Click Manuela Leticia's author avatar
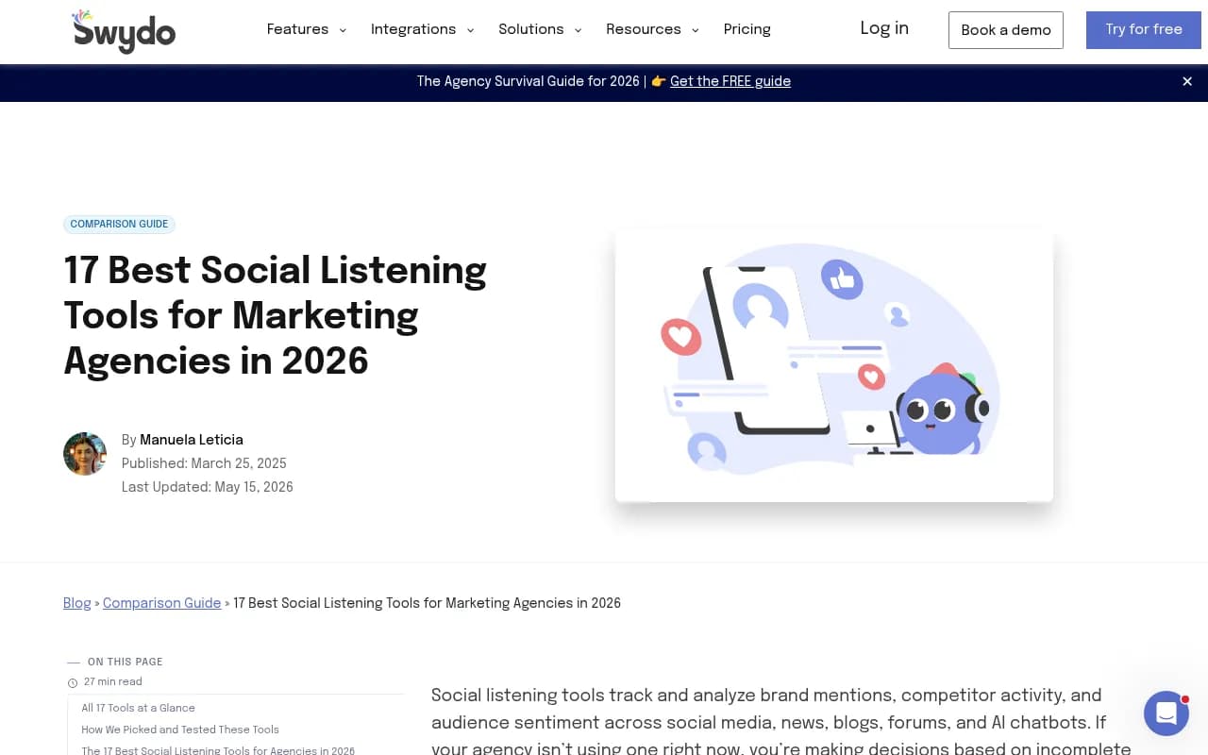The image size is (1208, 755). (x=85, y=454)
